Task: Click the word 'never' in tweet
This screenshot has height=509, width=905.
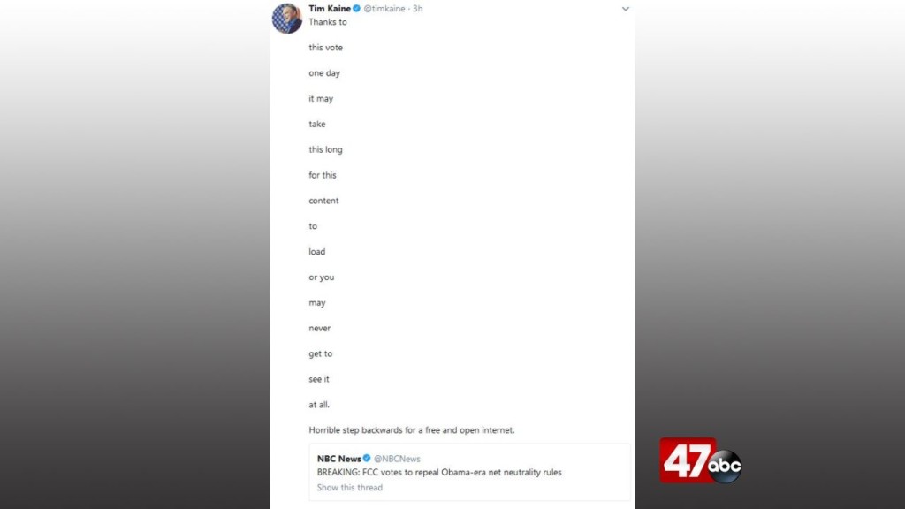Action: coord(320,329)
